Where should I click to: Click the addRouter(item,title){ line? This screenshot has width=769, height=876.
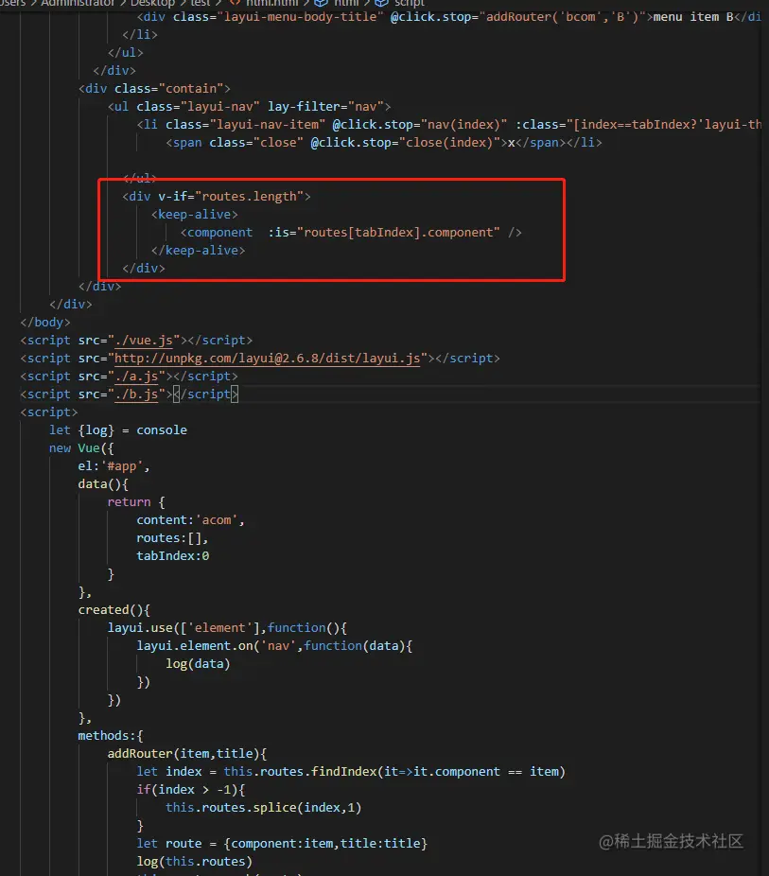[x=187, y=754]
